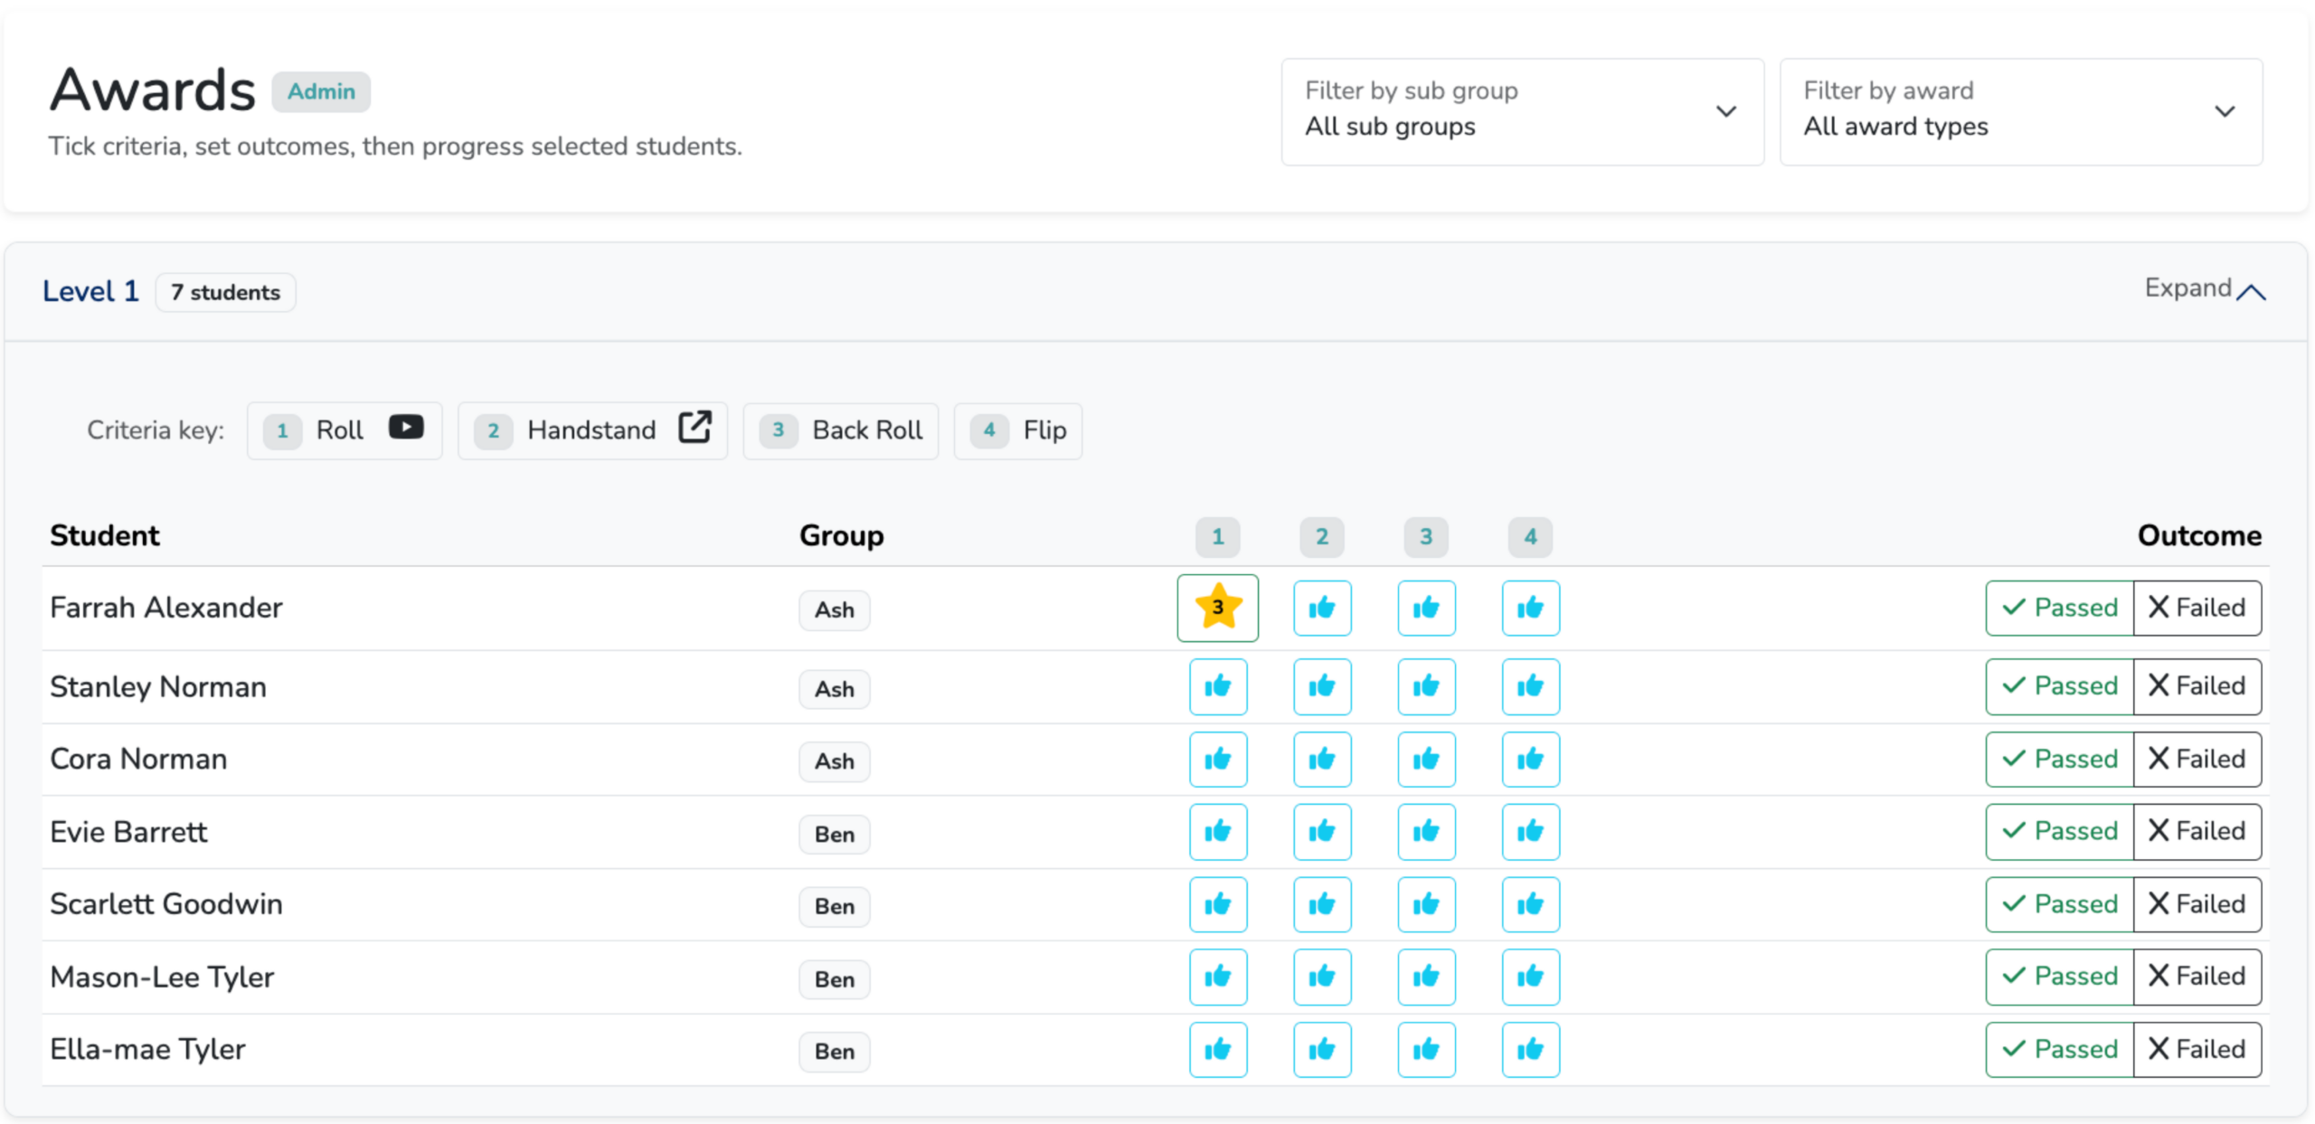
Task: Click Evie Barrett's Ben group tag
Action: (834, 834)
